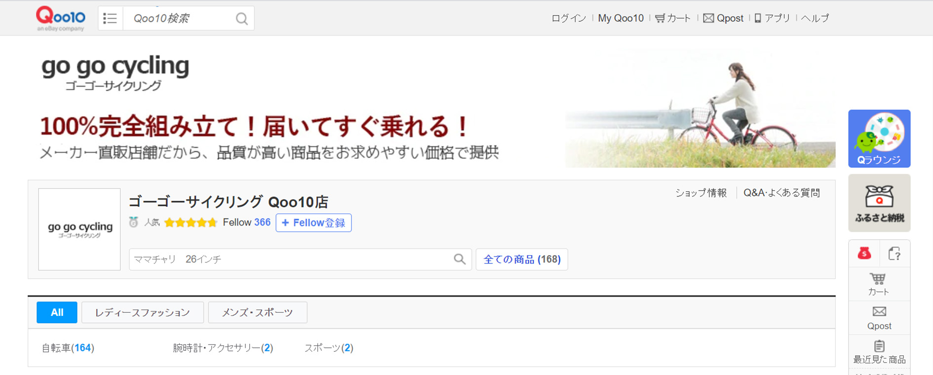Click the 人気 medal badge icon
The width and height of the screenshot is (933, 375).
133,223
